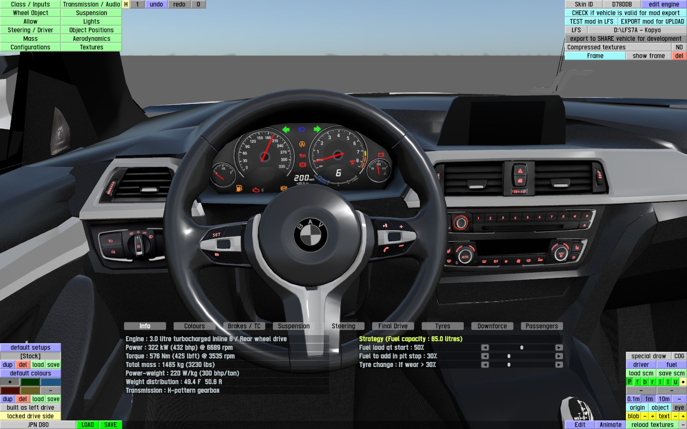Switch to eye view mode
The image size is (687, 429).
pyautogui.click(x=679, y=408)
